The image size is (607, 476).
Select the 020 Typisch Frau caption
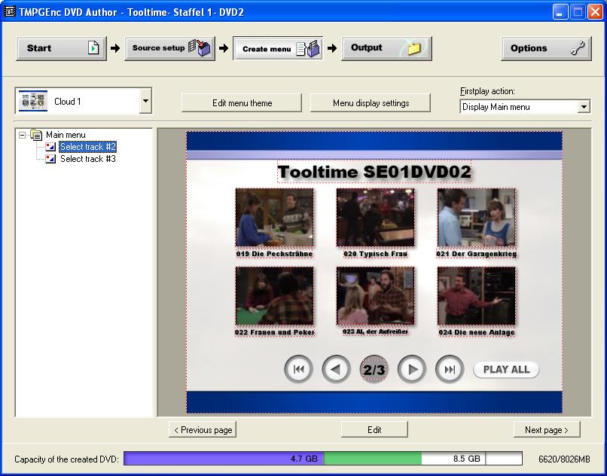[x=375, y=254]
